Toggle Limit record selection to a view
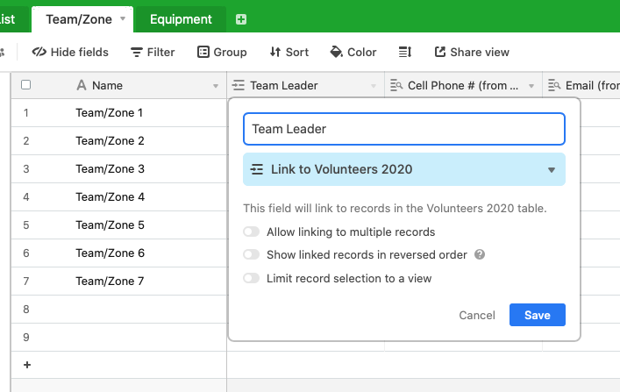The width and height of the screenshot is (620, 392). [x=252, y=278]
